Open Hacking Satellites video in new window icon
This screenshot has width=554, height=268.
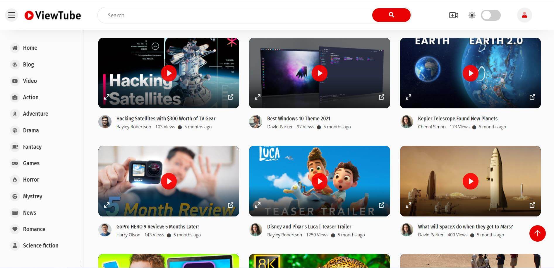point(231,97)
